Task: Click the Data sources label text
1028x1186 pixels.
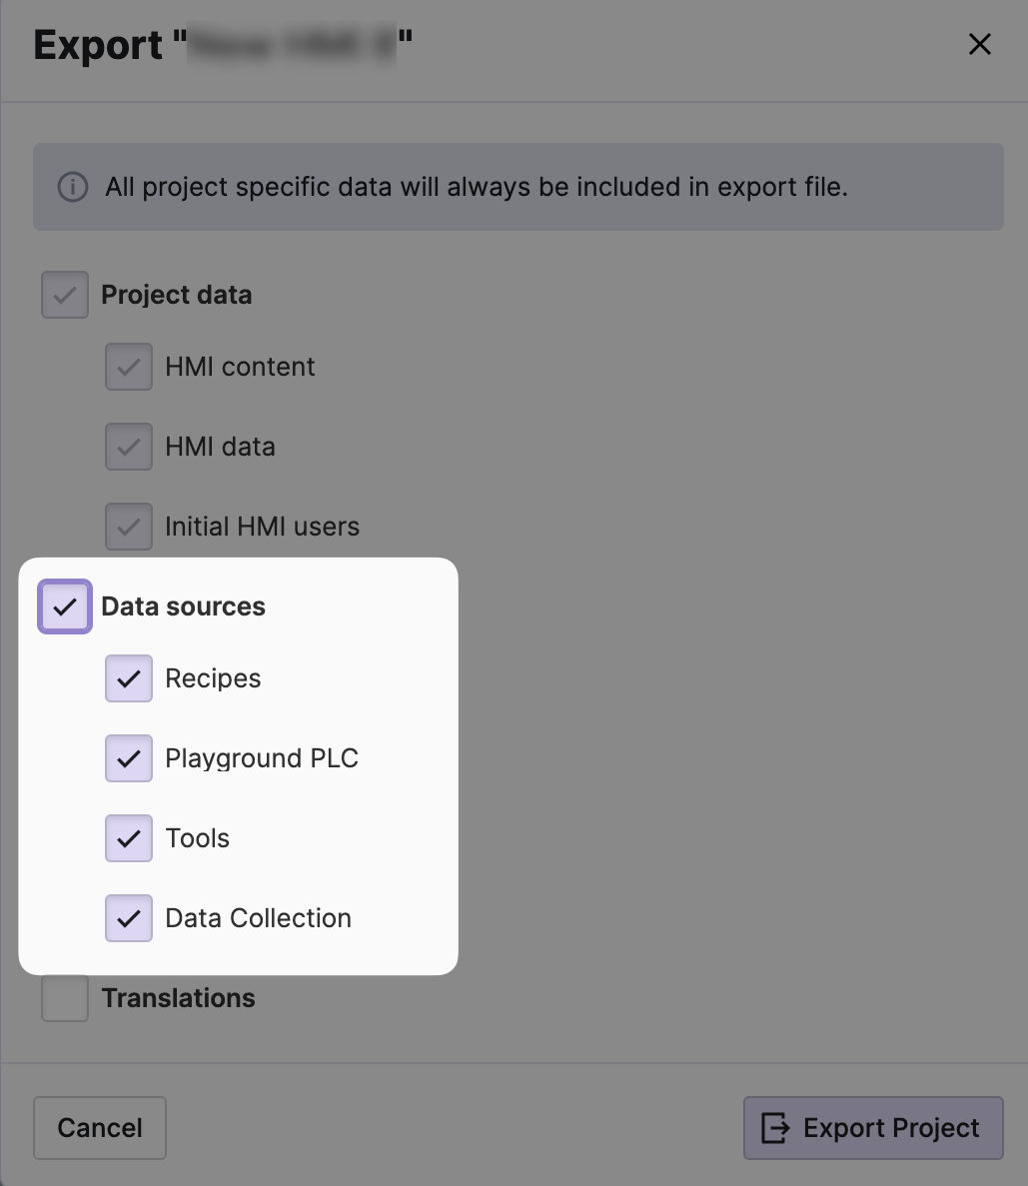Action: [183, 606]
